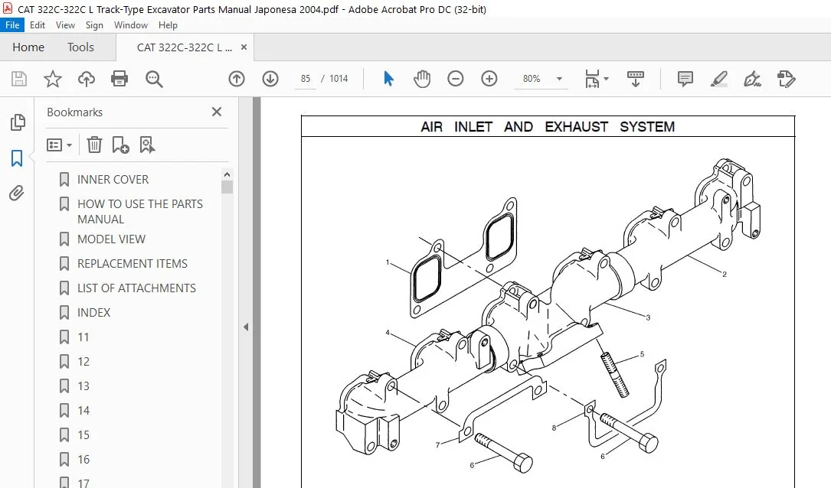
Task: Choose the arrow Selection tool
Action: [x=388, y=79]
